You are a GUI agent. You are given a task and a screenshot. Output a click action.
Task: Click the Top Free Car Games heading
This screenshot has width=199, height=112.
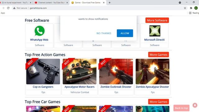coord(43,102)
